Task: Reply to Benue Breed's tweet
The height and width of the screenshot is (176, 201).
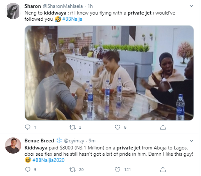Action: tap(27, 169)
